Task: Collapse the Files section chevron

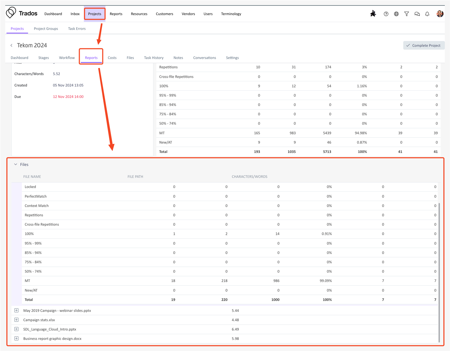Action: (x=16, y=164)
